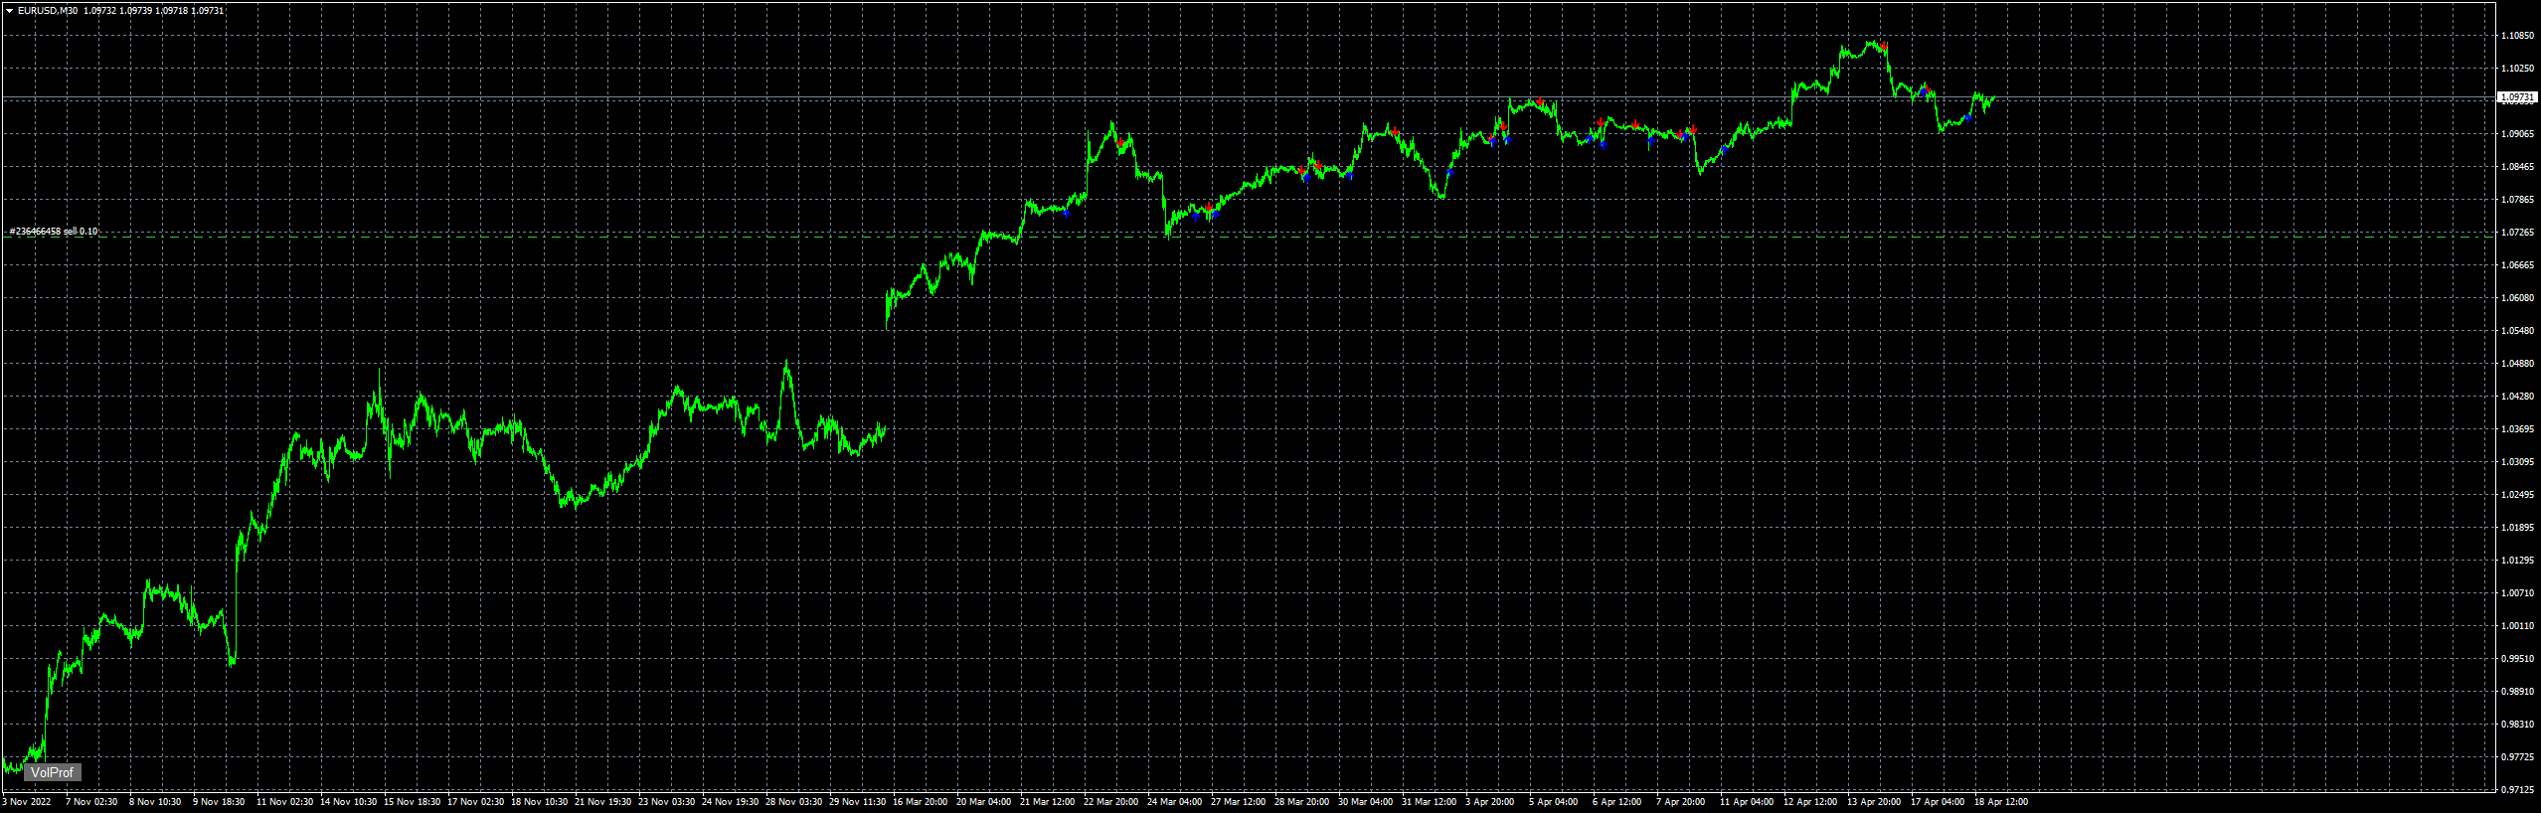Click the 1.10850 price axis label

click(2516, 36)
